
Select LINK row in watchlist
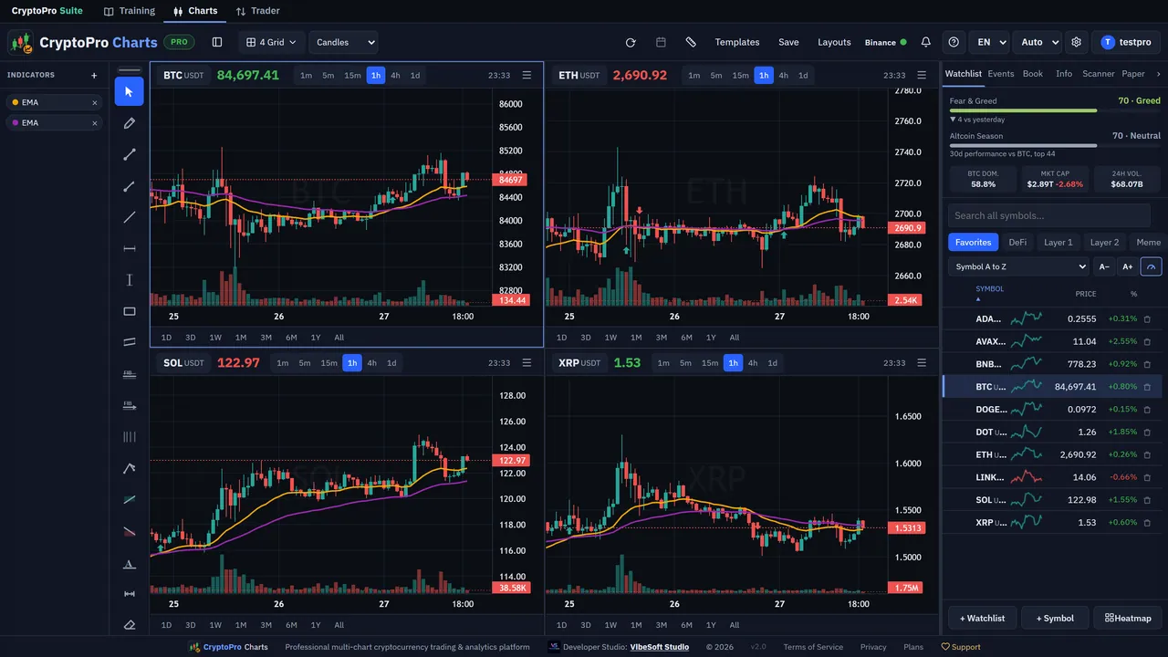click(x=1052, y=477)
